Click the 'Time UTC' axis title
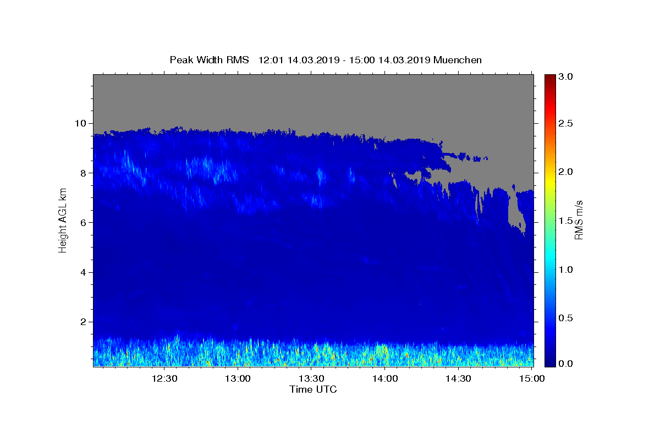Viewport: 660px width, 440px height. pyautogui.click(x=313, y=389)
